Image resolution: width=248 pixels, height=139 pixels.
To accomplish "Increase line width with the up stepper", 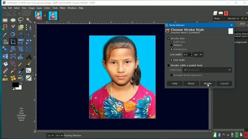I will pos(192,54).
